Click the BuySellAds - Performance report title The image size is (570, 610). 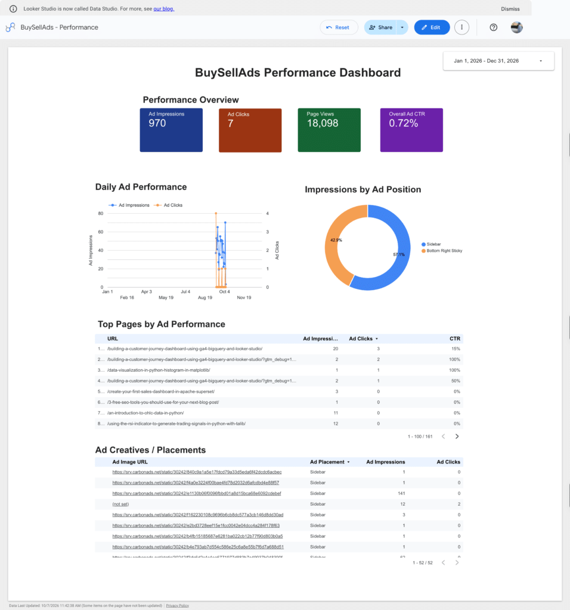[59, 27]
